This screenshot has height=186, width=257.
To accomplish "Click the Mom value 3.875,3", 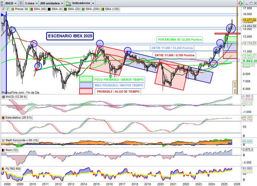I will click(x=248, y=150).
